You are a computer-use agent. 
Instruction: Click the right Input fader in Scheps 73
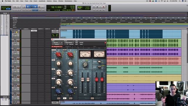(x=88, y=79)
